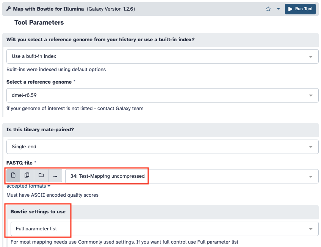This screenshot has height=247, width=321.
Task: Click the 'Bowtie settings to use' header
Action: 38,211
